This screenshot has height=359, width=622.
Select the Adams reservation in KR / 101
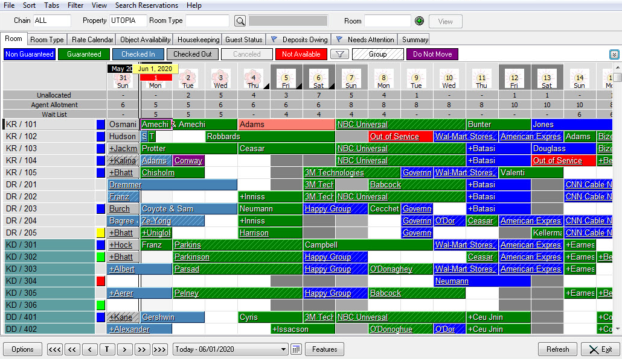pos(286,124)
